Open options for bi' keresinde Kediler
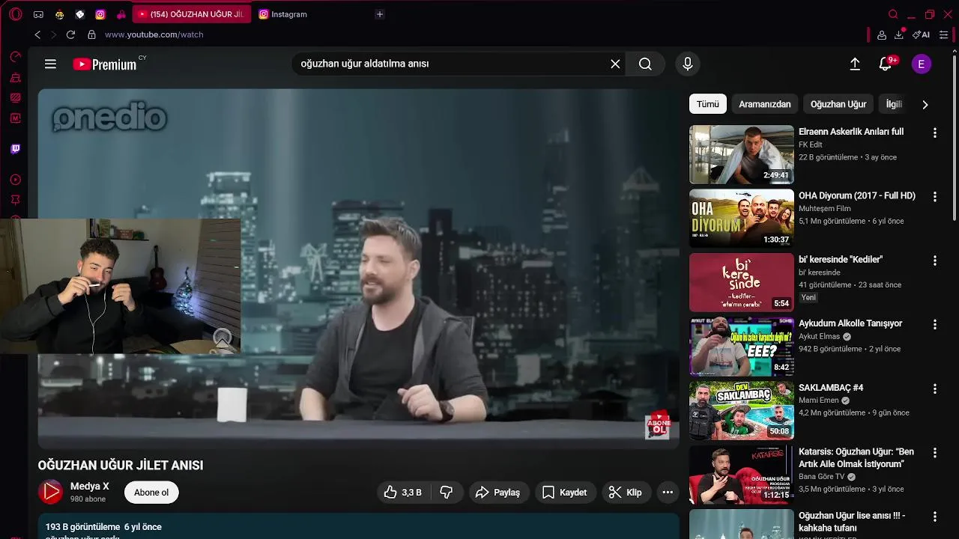Image resolution: width=959 pixels, height=539 pixels. click(934, 261)
